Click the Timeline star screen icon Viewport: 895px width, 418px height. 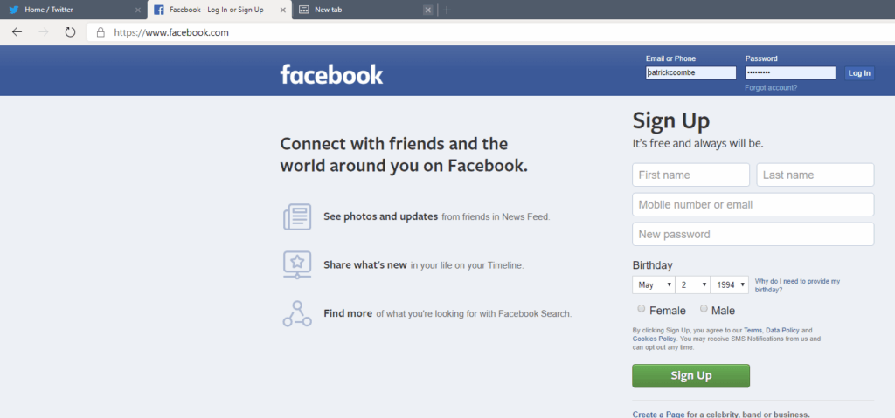297,264
